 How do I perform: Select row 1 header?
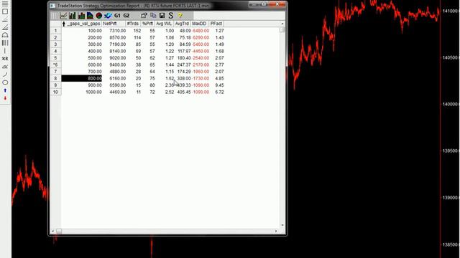[55, 31]
